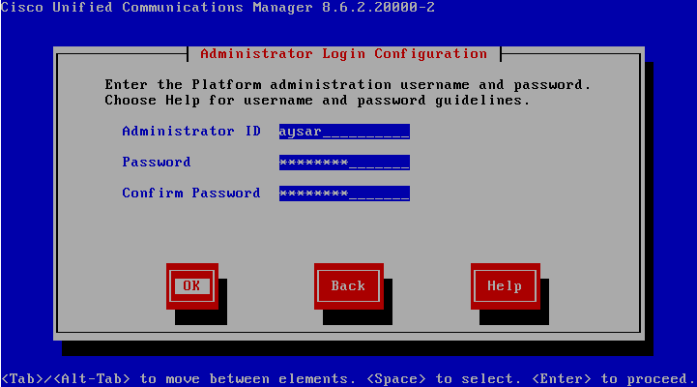Click the 'Choose Help for username' guideline text
The image size is (697, 387).
tap(317, 100)
